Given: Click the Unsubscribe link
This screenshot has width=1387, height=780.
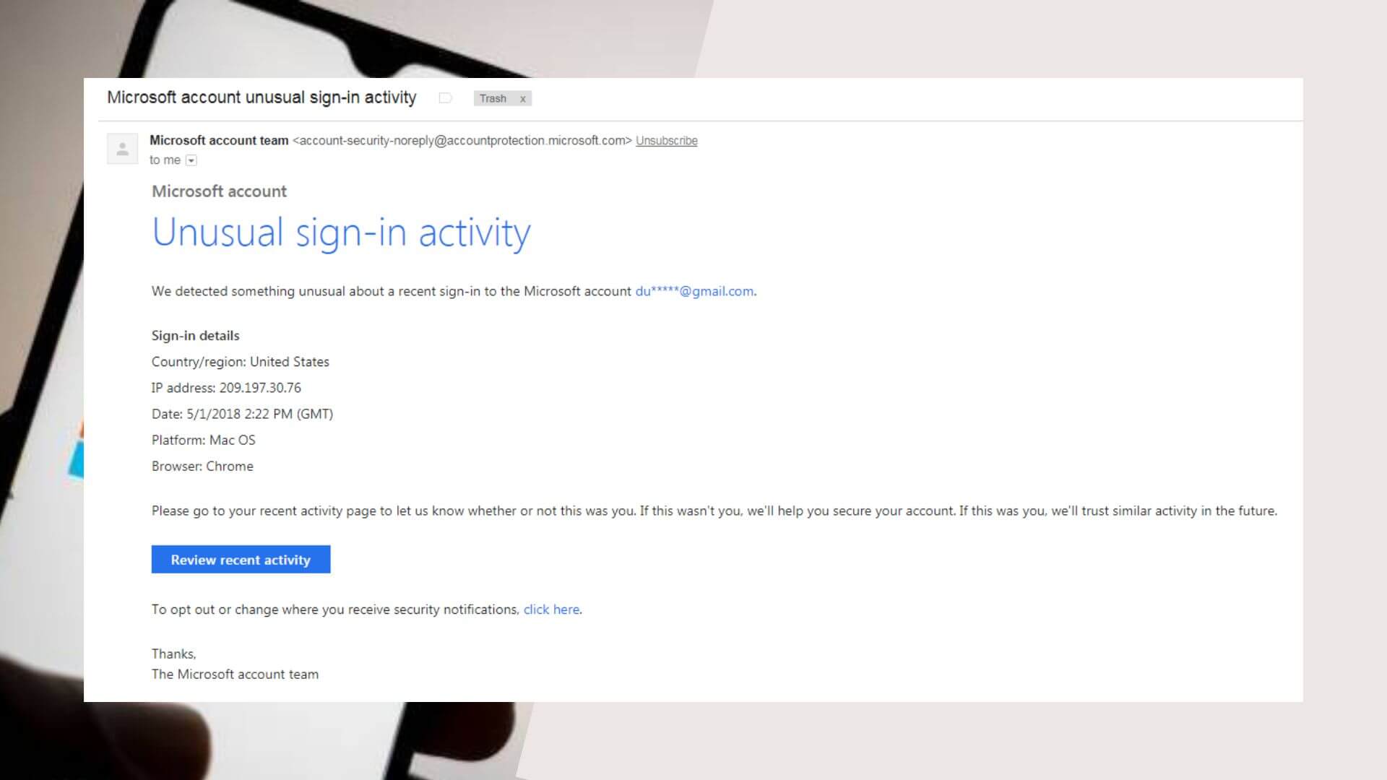Looking at the screenshot, I should coord(666,141).
